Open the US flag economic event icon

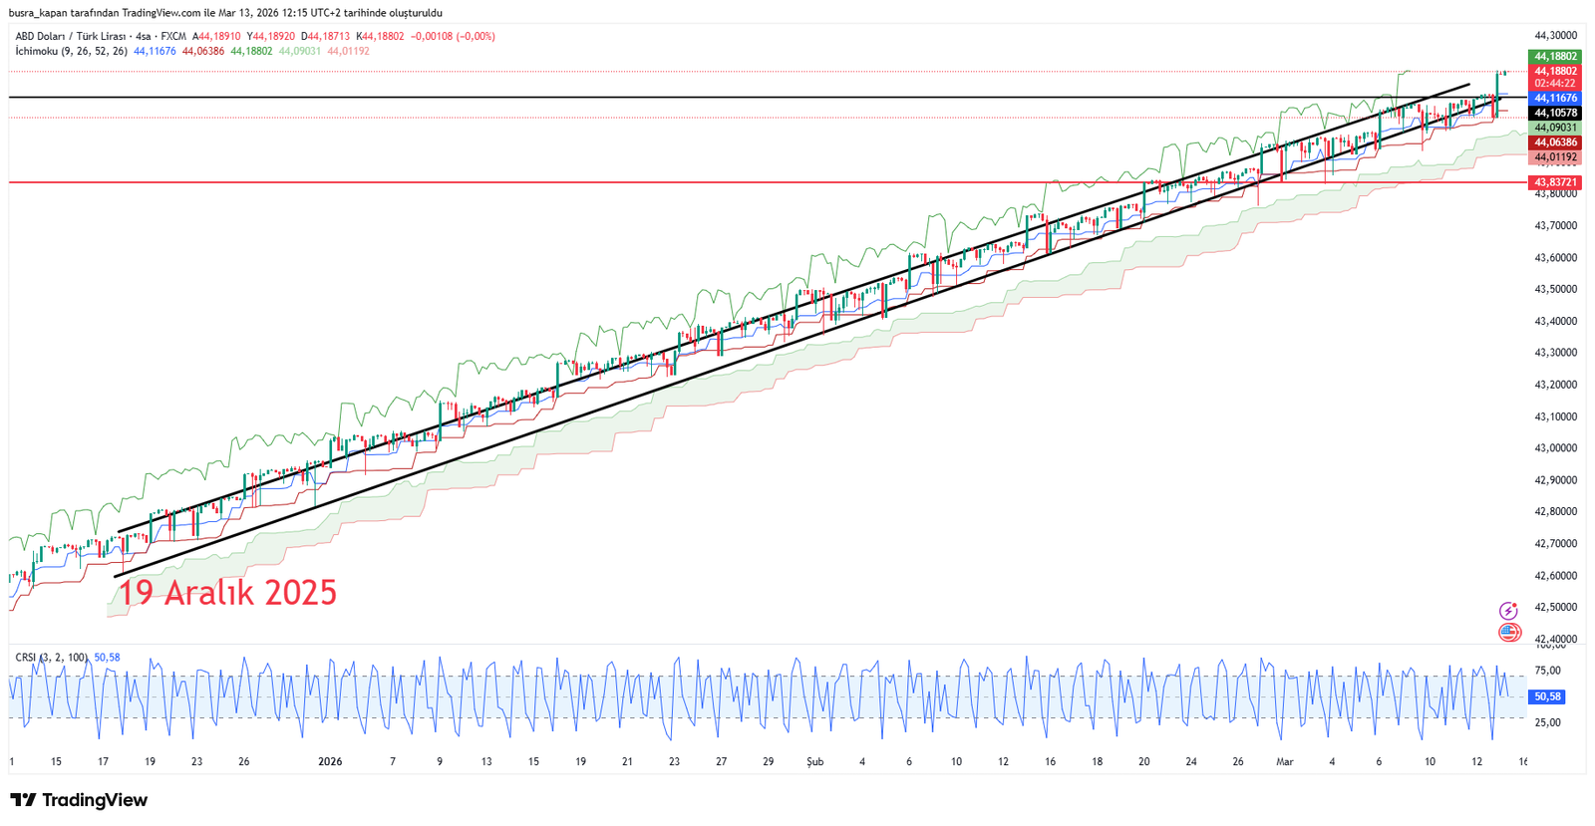1508,633
